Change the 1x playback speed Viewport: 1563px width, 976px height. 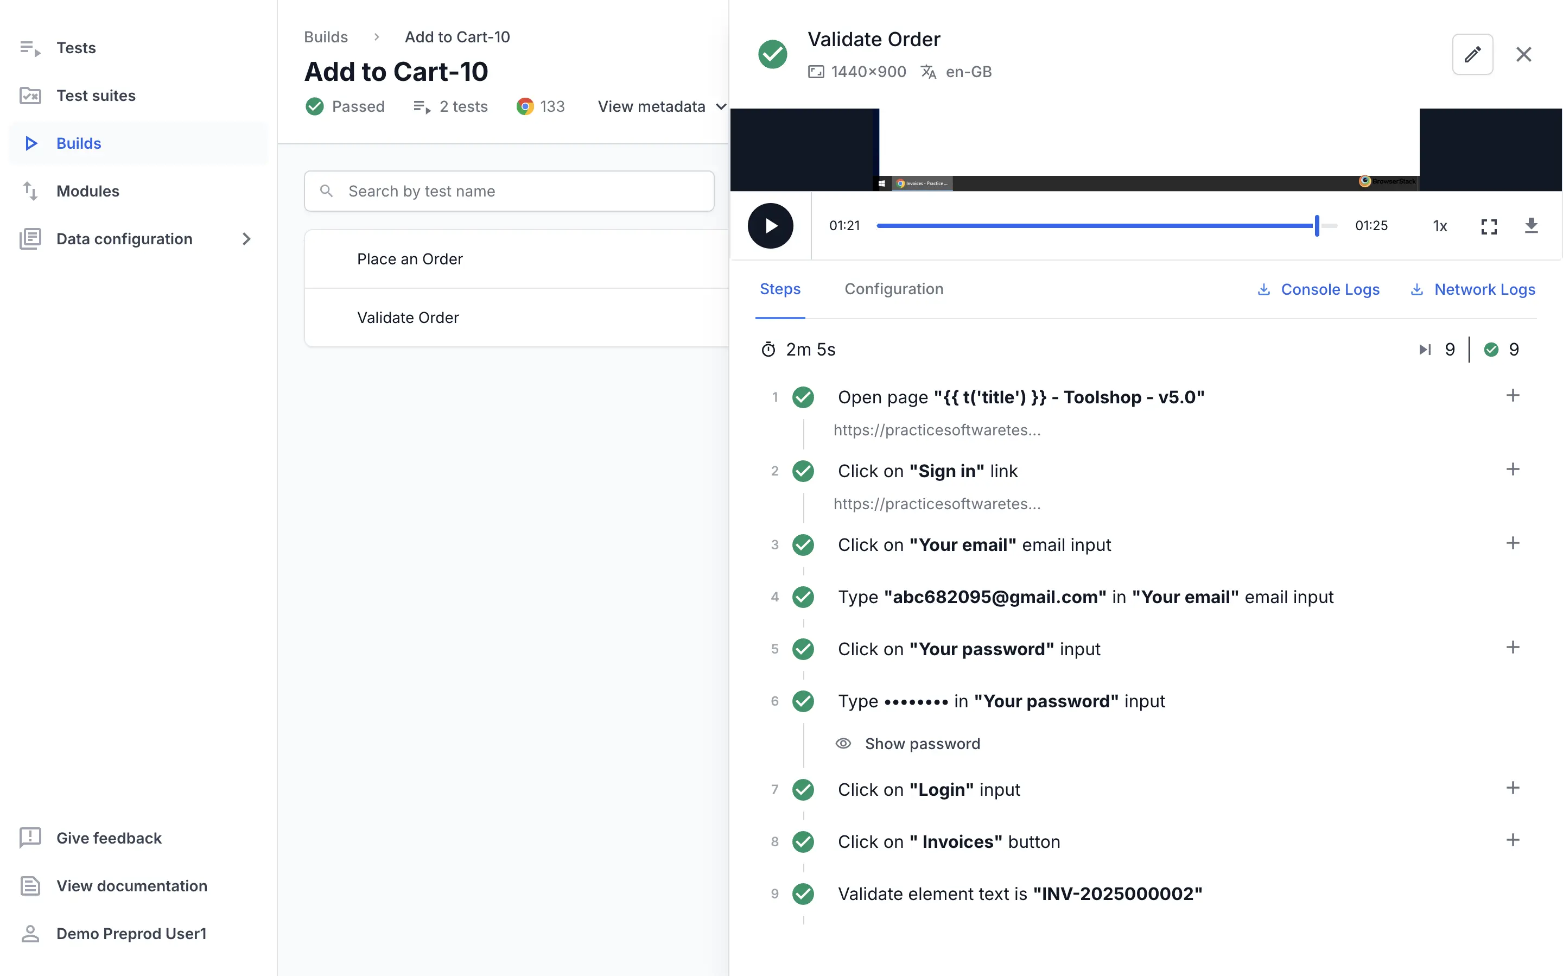(x=1440, y=226)
